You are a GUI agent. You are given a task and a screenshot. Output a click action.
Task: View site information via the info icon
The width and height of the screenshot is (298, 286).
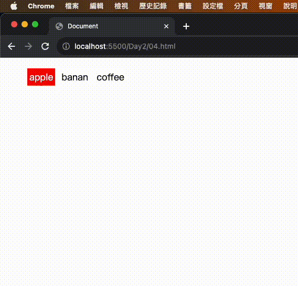tap(66, 46)
